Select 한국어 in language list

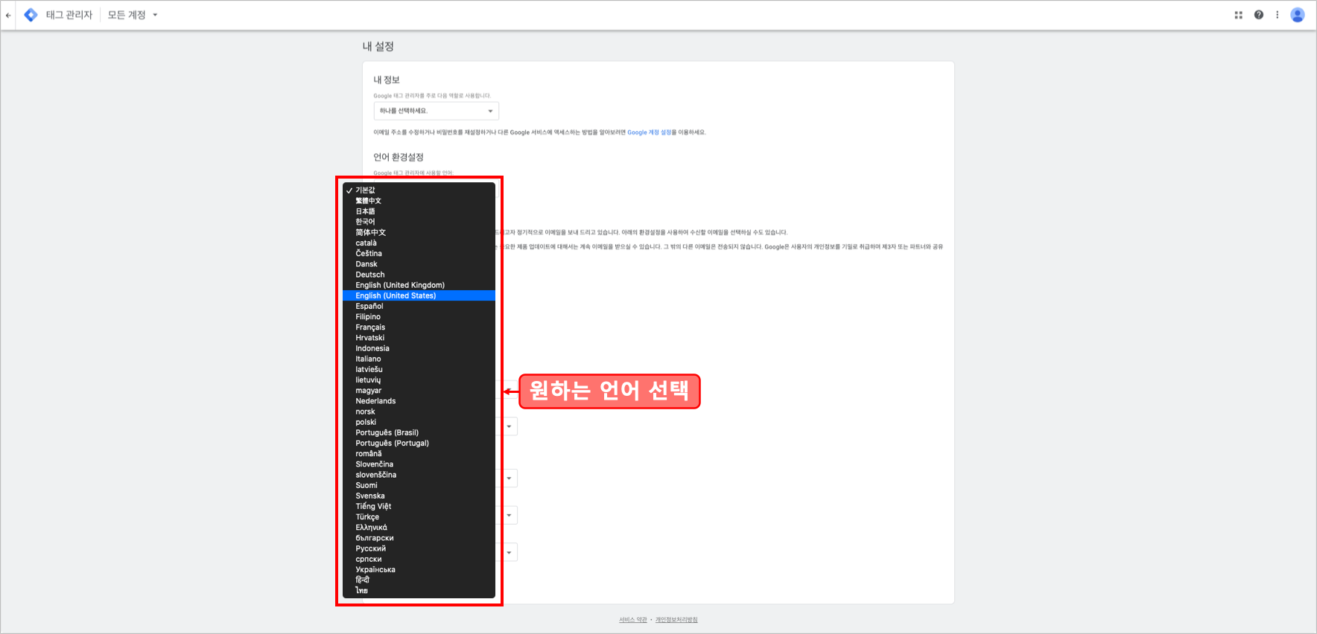[419, 222]
